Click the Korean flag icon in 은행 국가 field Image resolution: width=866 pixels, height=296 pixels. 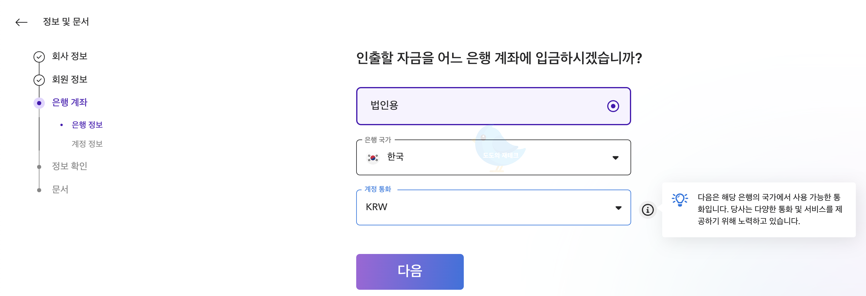(372, 157)
